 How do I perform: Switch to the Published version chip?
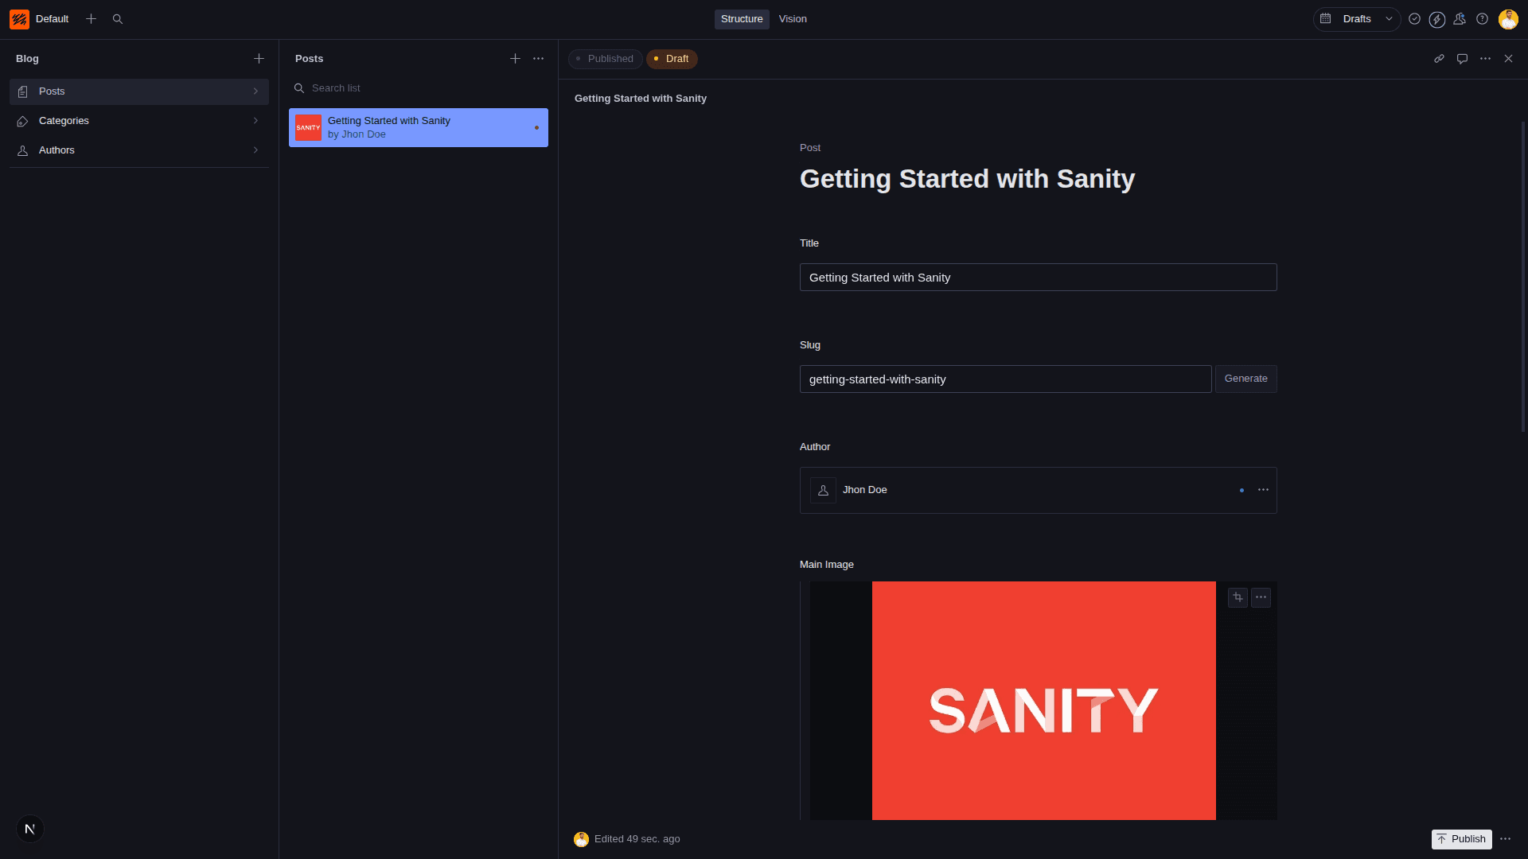(x=605, y=59)
